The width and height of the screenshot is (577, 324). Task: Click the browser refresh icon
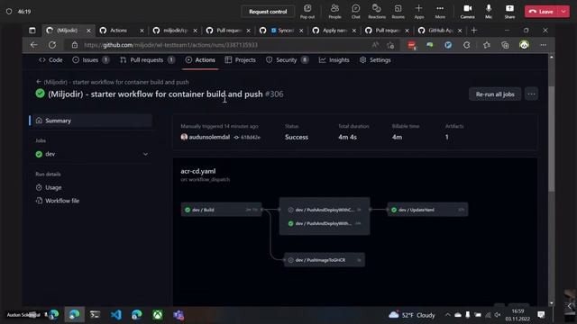pyautogui.click(x=52, y=45)
